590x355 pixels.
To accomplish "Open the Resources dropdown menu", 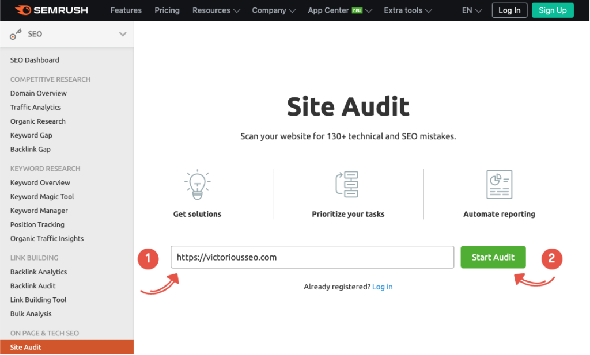I will (x=215, y=10).
